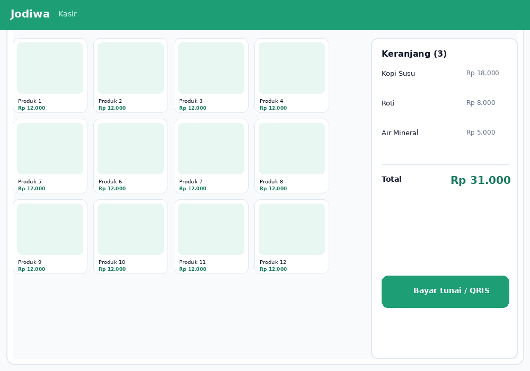Click the Produk 11 name label
The height and width of the screenshot is (371, 530).
pos(192,262)
